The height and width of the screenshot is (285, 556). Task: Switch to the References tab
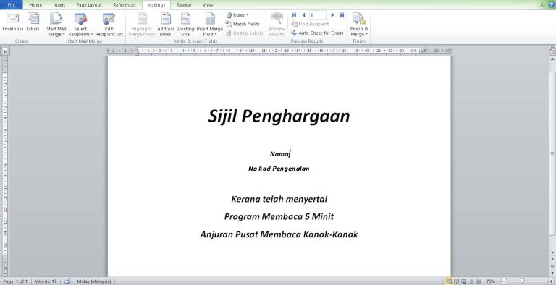pos(125,5)
